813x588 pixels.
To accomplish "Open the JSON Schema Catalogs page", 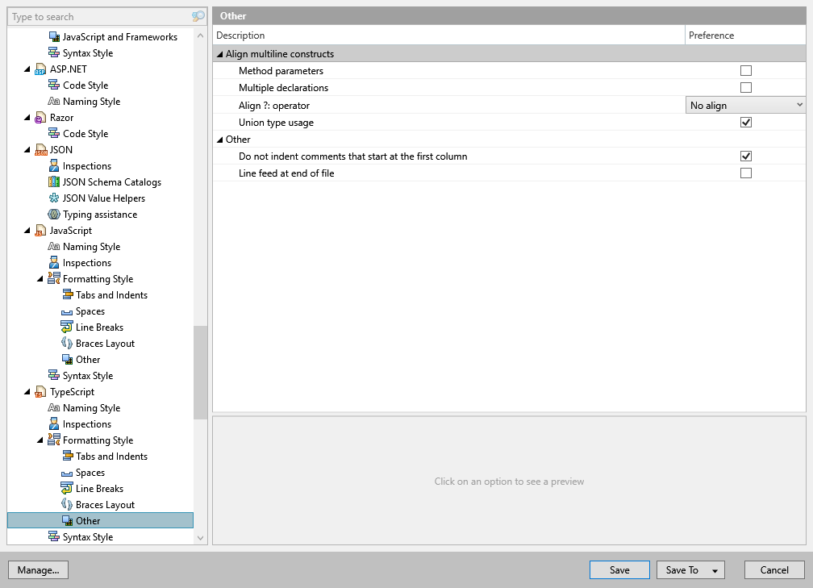I will (110, 181).
